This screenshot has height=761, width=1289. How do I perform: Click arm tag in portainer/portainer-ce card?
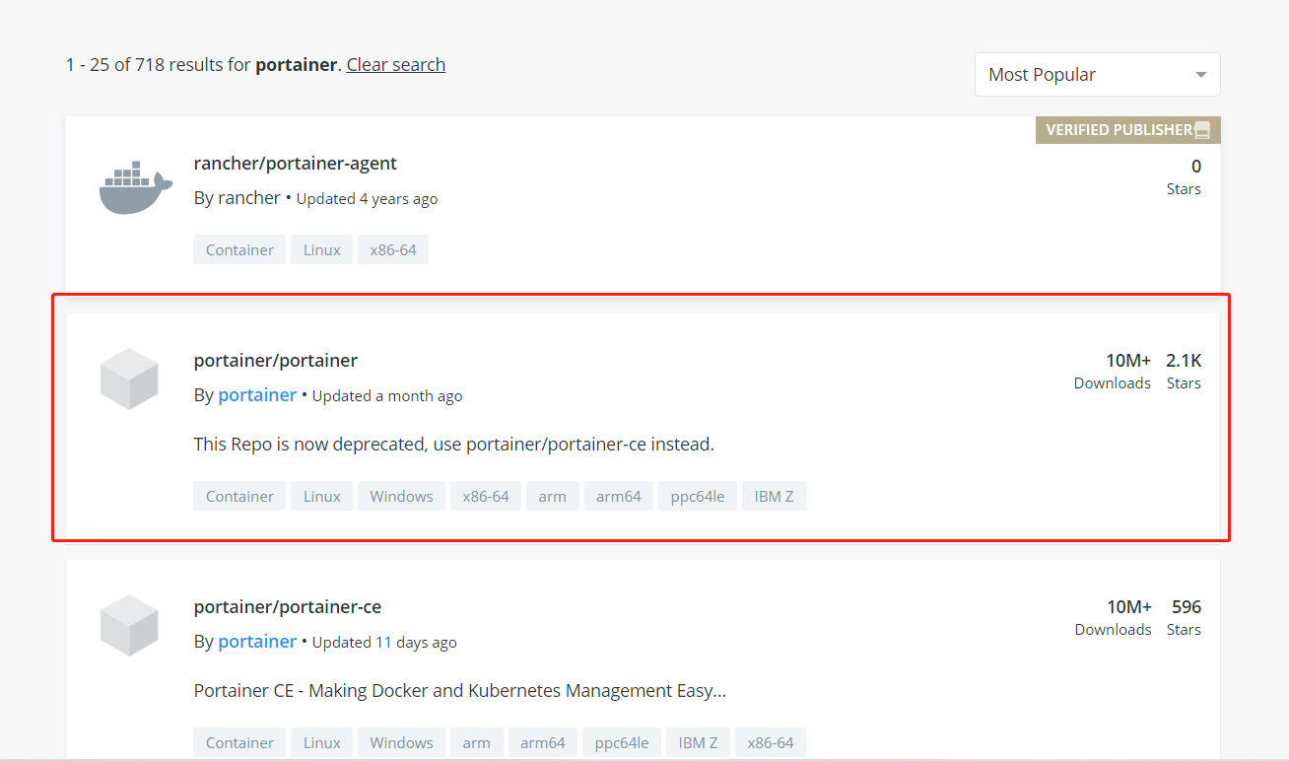coord(476,742)
